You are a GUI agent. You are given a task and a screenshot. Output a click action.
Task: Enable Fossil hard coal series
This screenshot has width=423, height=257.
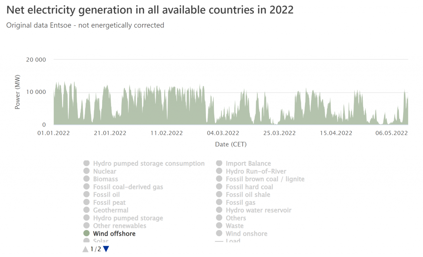coord(249,187)
